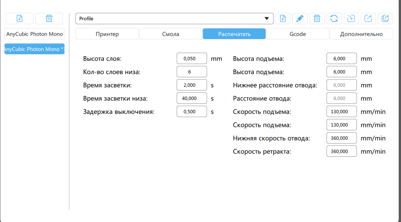Delete profile using top toolbar trash icon

coord(317,19)
